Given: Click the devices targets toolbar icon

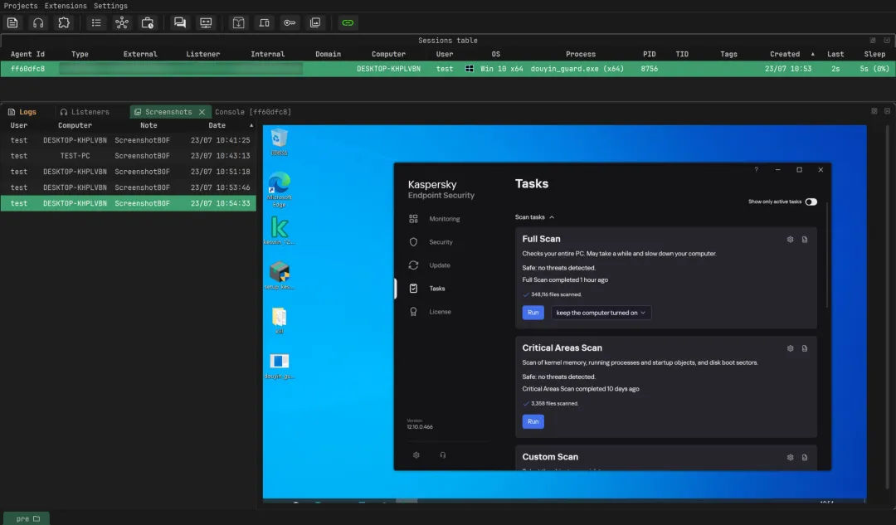Looking at the screenshot, I should pos(264,23).
